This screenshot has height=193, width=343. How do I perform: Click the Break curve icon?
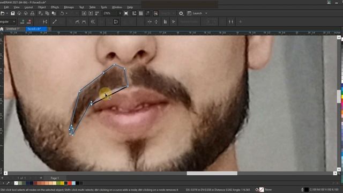[45, 21]
